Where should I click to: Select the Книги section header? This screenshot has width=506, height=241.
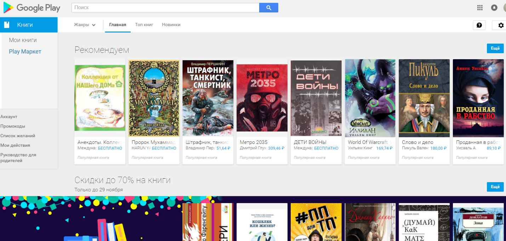pos(29,25)
